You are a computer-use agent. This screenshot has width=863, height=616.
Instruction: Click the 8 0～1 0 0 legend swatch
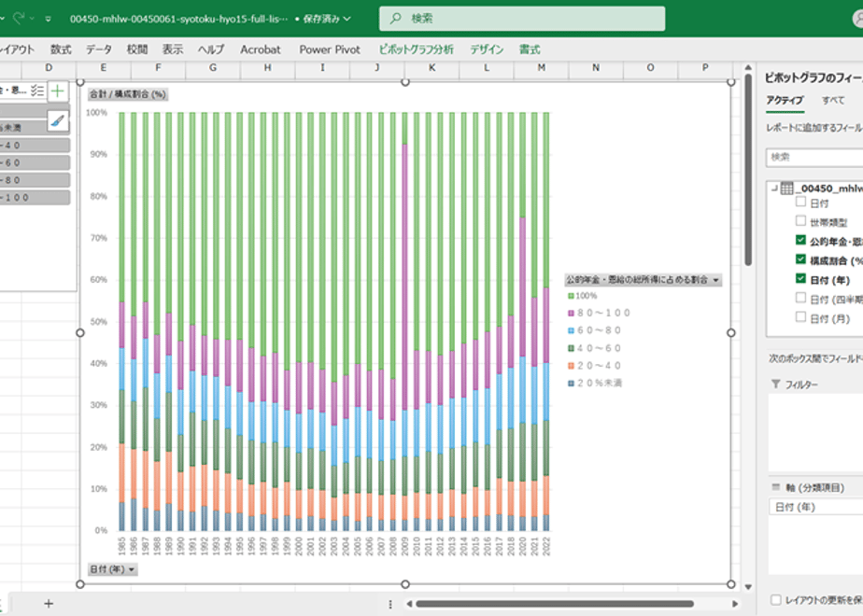(571, 313)
